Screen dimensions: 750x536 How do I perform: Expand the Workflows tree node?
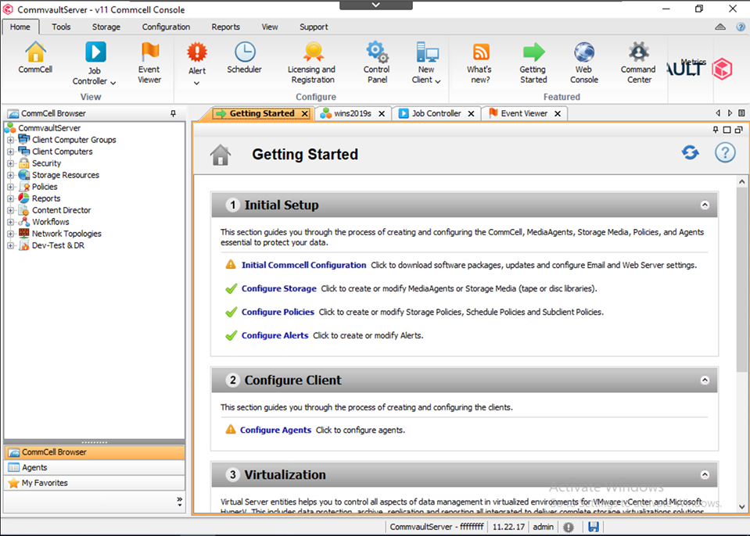coord(10,222)
